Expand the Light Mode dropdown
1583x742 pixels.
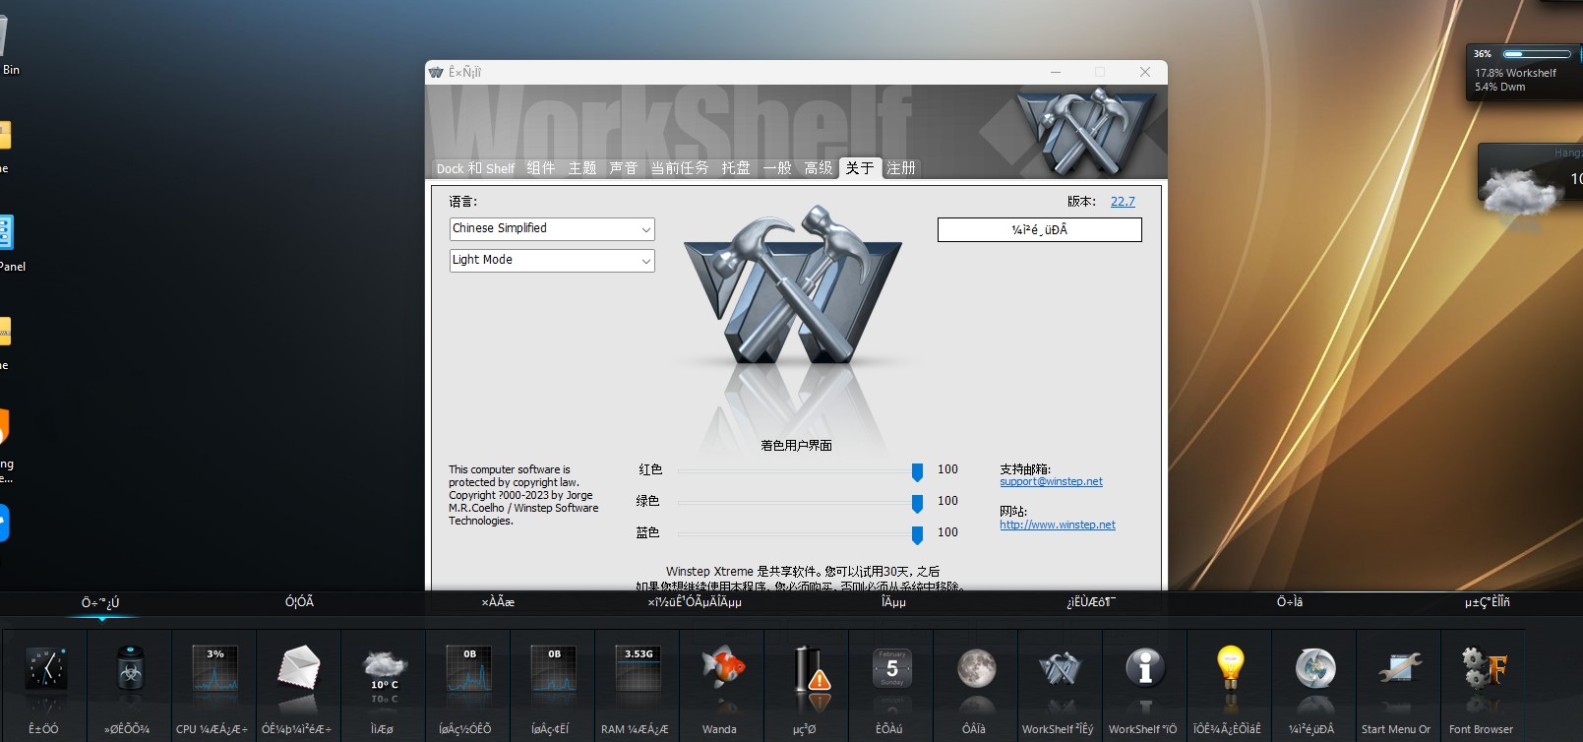[552, 261]
